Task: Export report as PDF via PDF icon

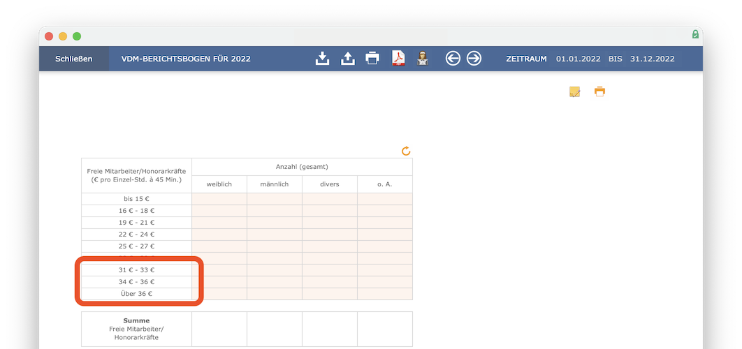Action: coord(398,59)
